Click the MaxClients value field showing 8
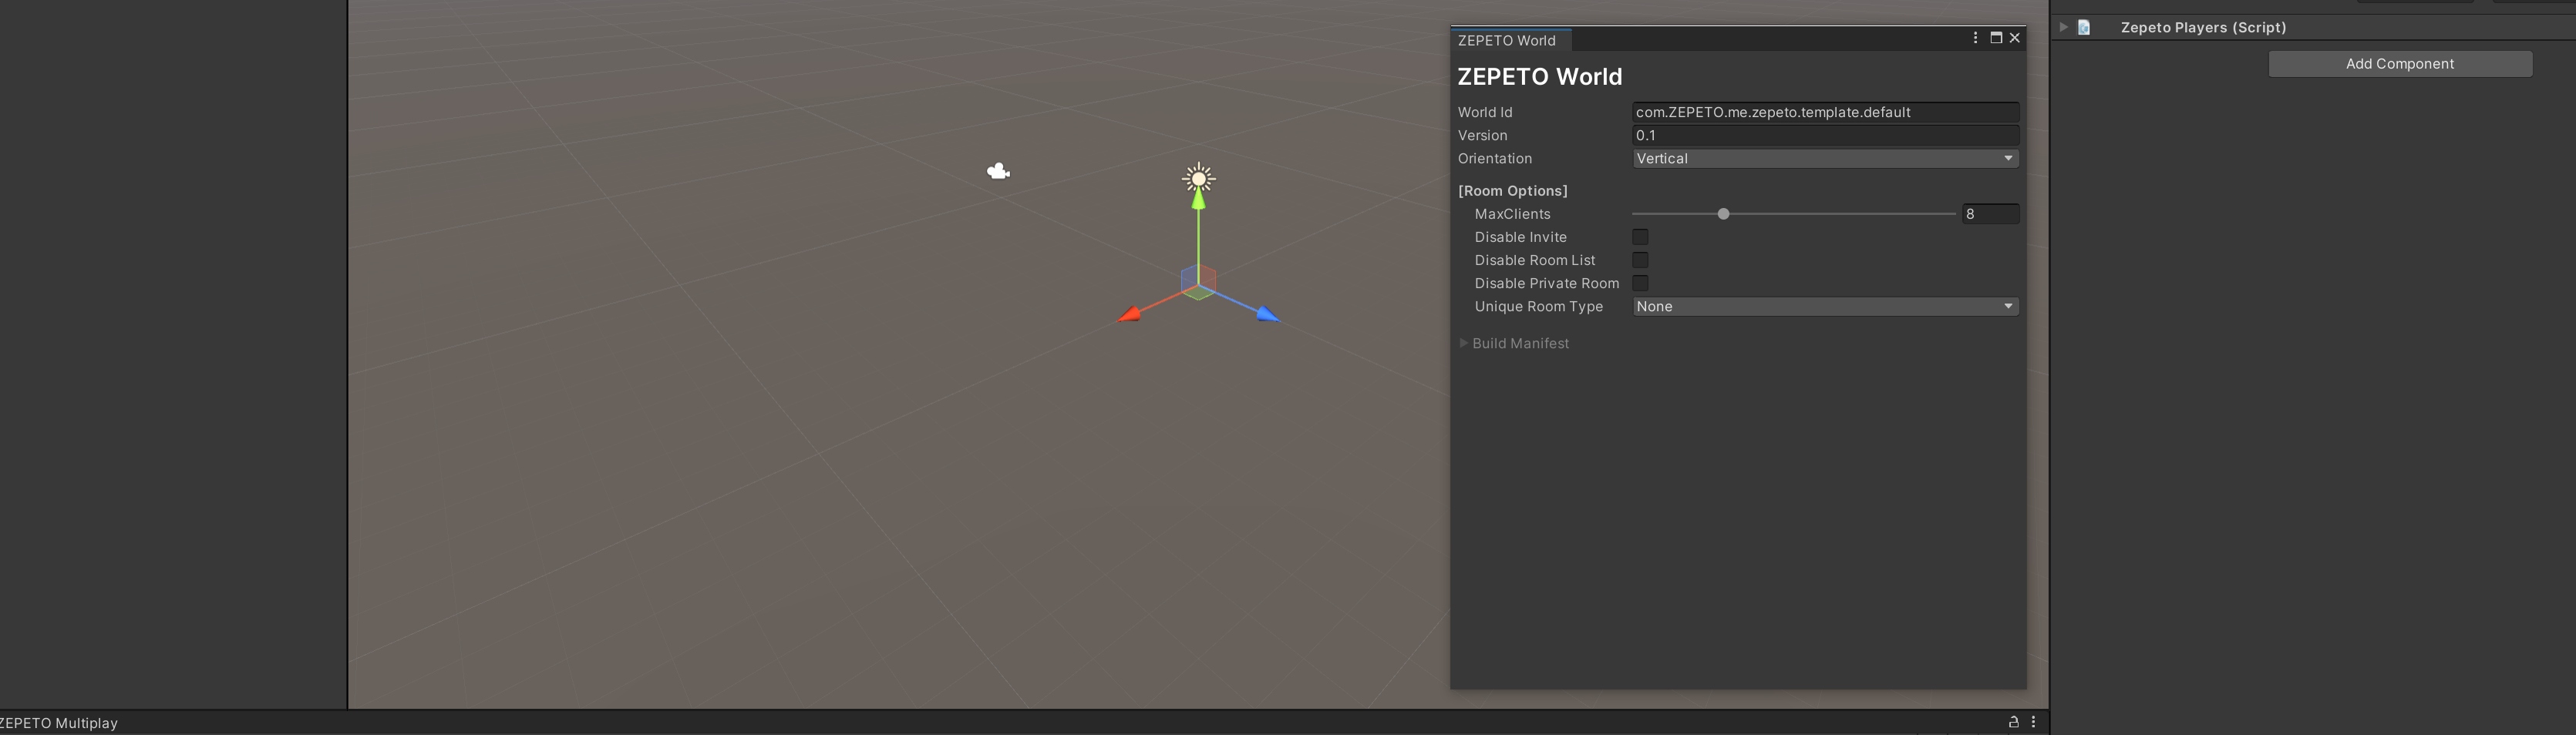The height and width of the screenshot is (735, 2576). [x=1990, y=213]
